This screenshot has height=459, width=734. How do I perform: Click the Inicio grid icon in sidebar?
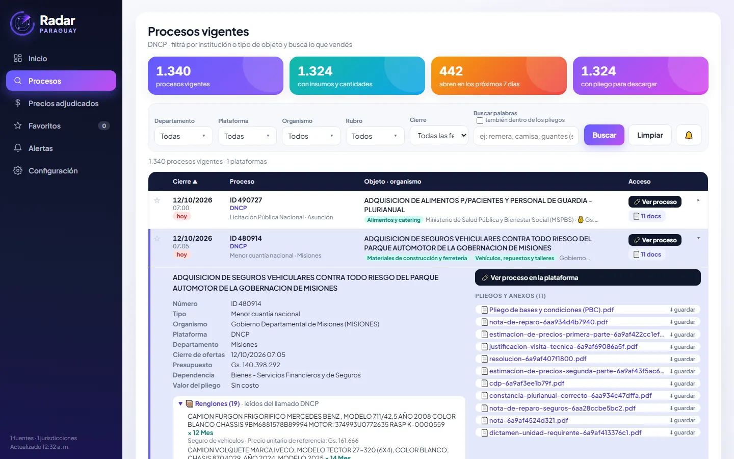[x=18, y=58]
